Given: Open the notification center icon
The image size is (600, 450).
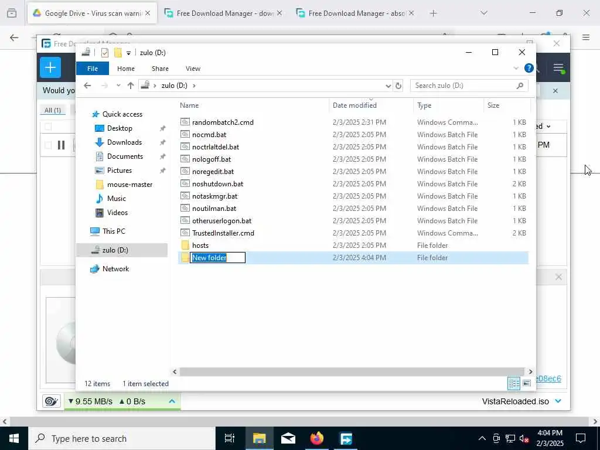Looking at the screenshot, I should (x=581, y=438).
